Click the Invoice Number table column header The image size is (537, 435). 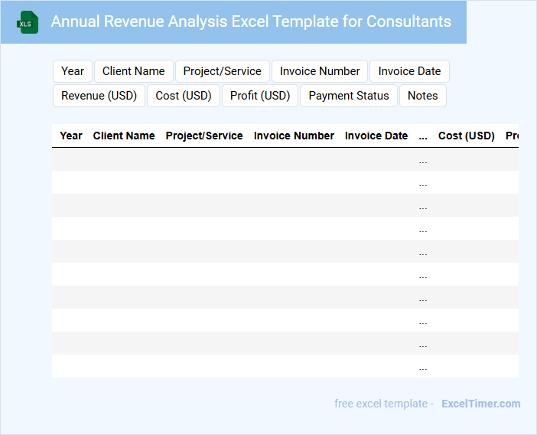pyautogui.click(x=294, y=136)
